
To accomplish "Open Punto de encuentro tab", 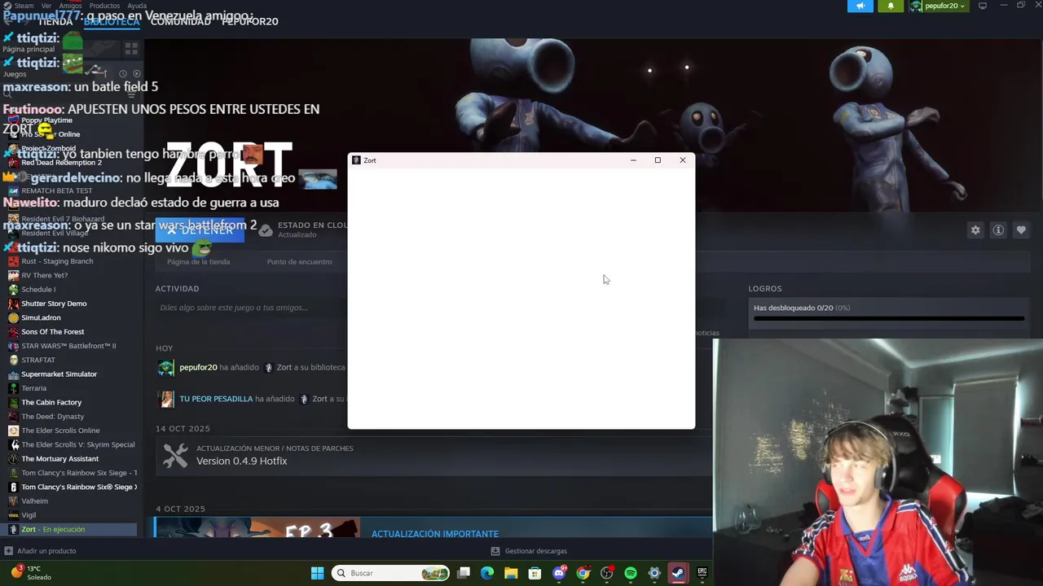I will click(299, 262).
